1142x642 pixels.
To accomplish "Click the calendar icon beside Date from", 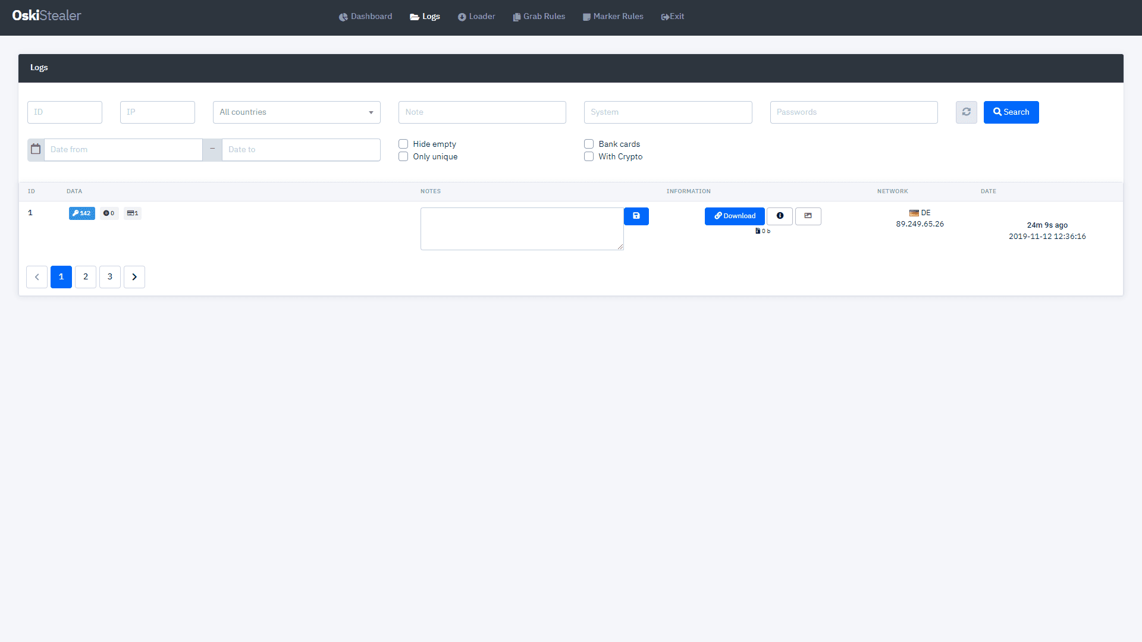I will (36, 150).
